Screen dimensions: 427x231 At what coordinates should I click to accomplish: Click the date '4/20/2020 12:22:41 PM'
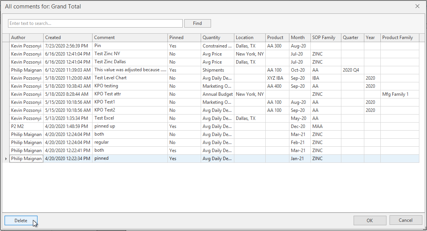(68, 151)
